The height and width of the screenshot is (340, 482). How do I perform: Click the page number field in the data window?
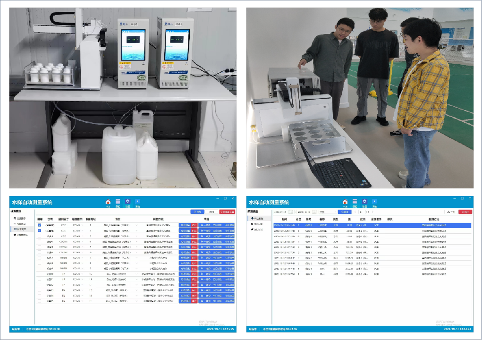[x=362, y=212]
